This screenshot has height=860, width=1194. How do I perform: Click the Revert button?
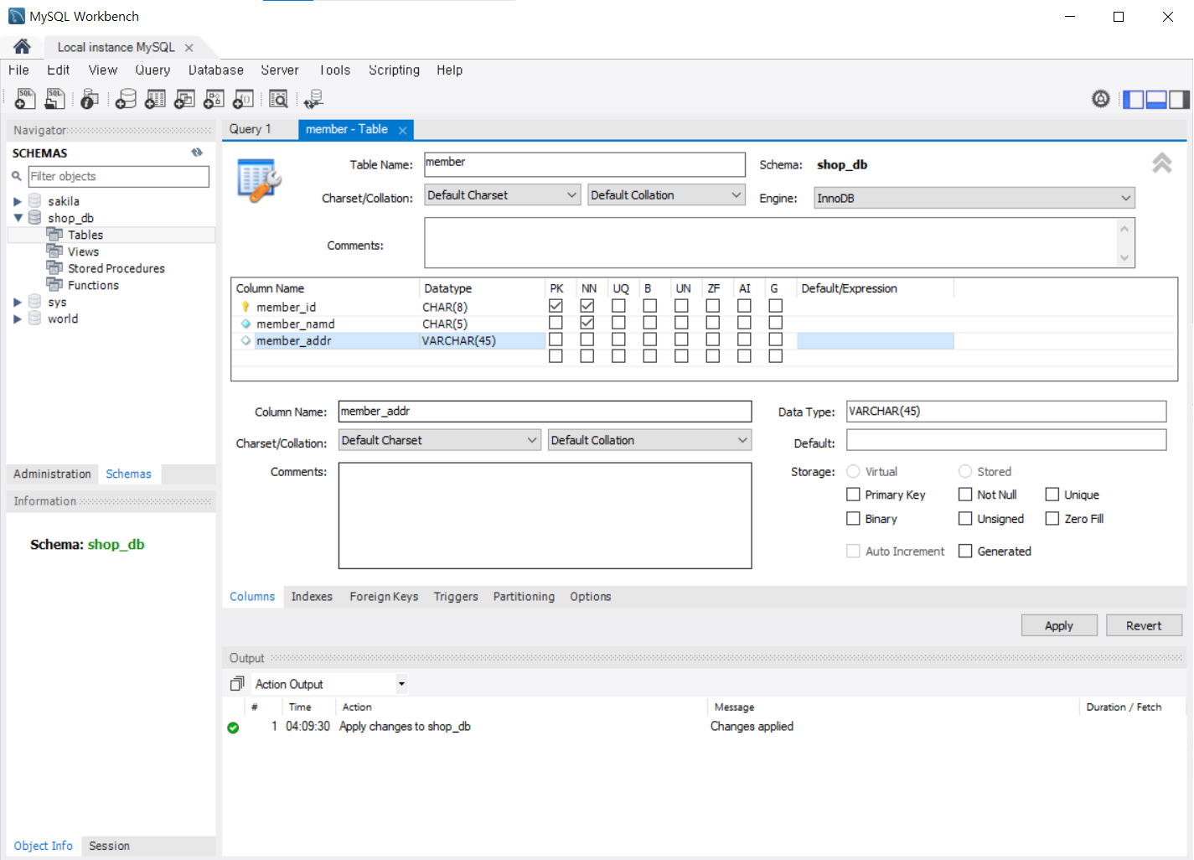click(x=1144, y=625)
